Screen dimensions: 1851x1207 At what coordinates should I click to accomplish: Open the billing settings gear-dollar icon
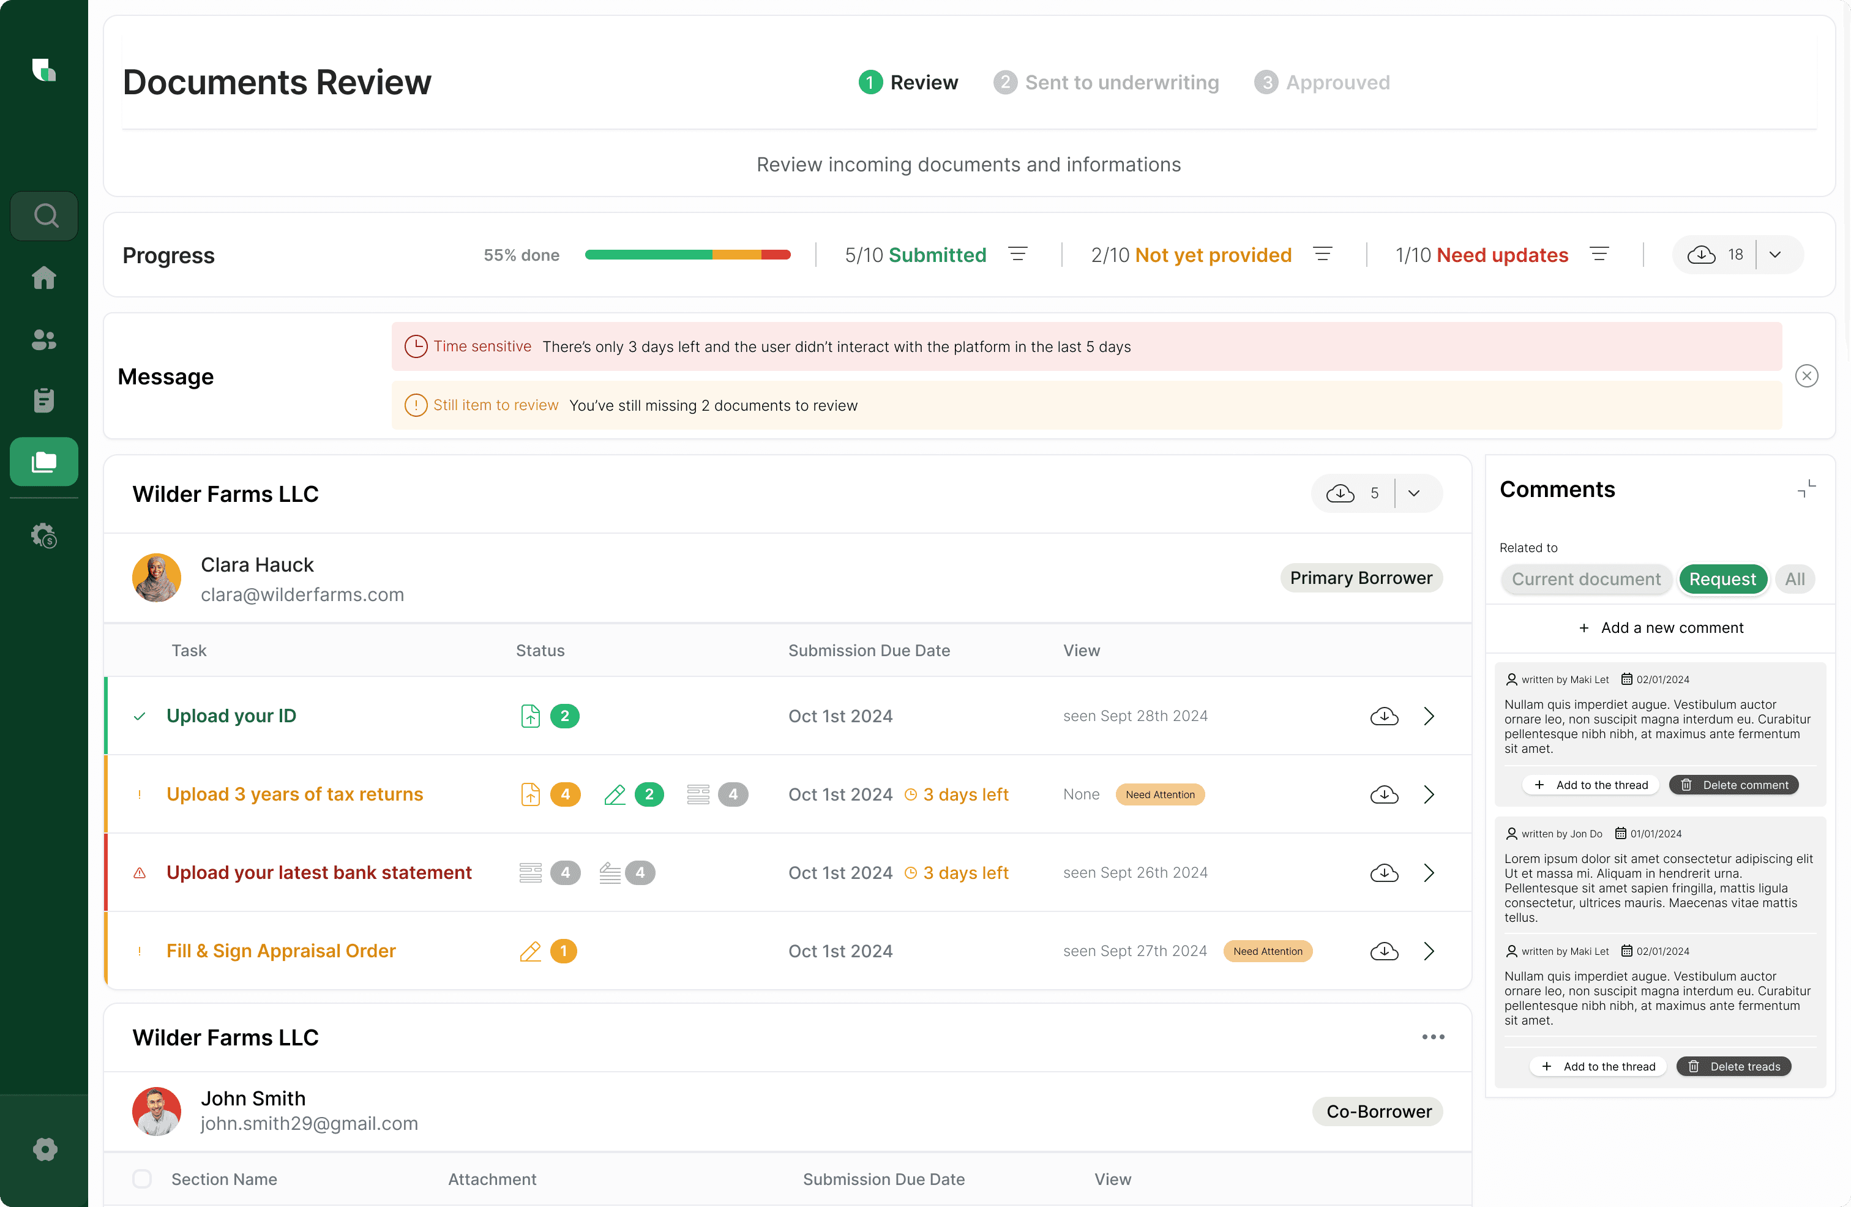[44, 536]
